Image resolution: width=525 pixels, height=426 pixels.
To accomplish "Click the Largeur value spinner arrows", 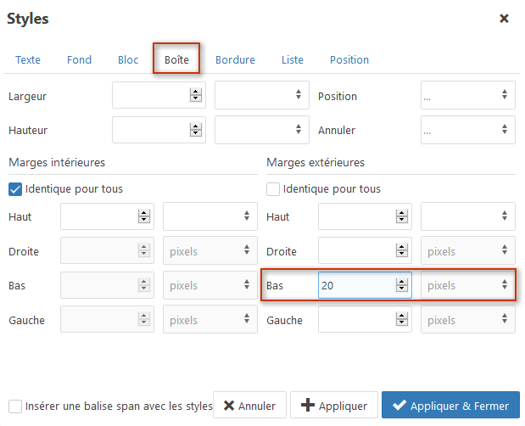I will click(196, 95).
